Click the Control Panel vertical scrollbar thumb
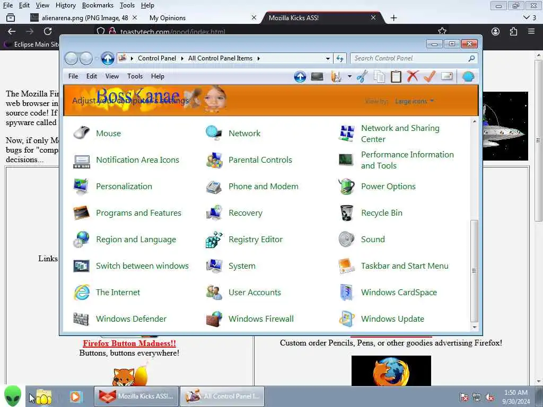543x407 pixels. (474, 271)
